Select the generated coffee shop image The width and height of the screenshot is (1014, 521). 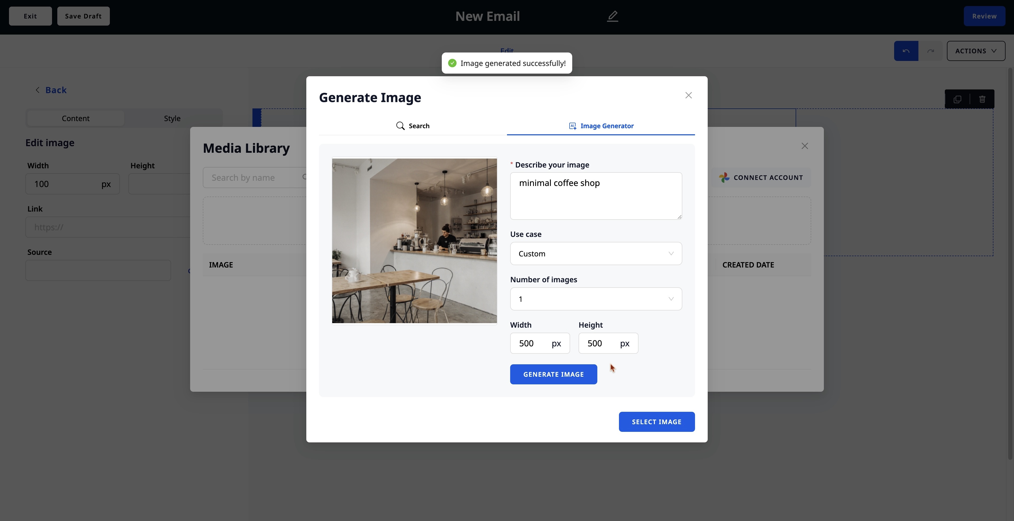[414, 241]
